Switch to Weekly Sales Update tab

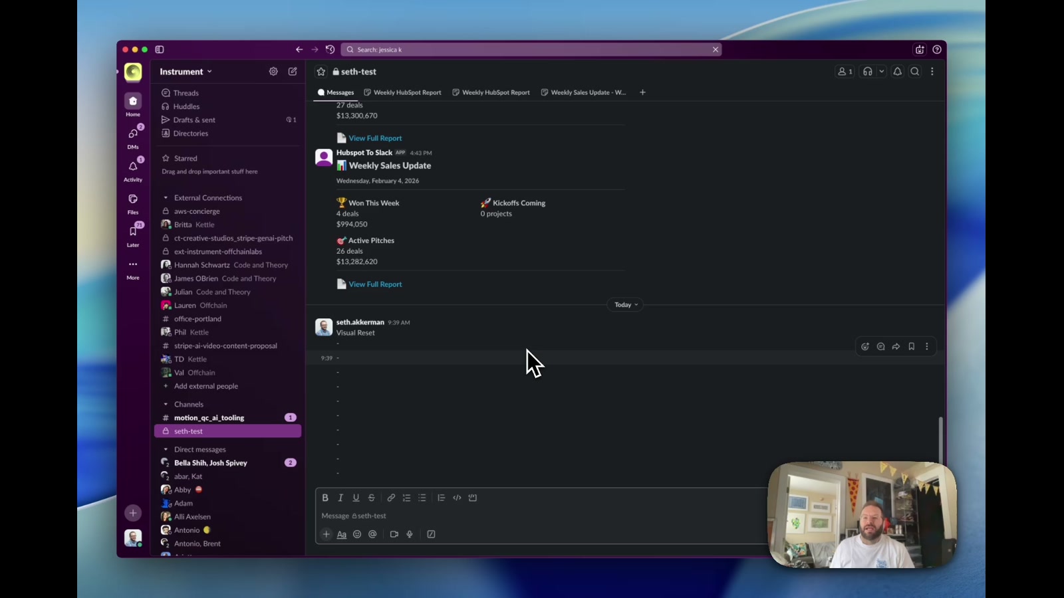584,92
